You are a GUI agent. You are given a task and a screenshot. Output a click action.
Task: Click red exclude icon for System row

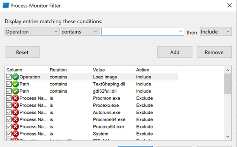click(x=16, y=134)
